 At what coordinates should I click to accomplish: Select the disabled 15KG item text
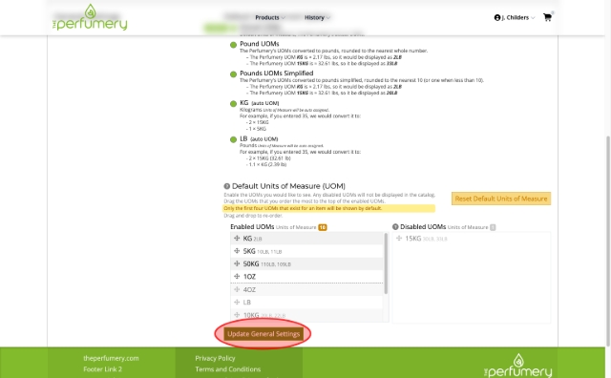(426, 239)
